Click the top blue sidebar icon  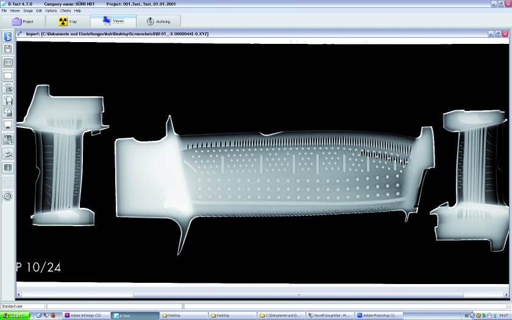click(x=8, y=37)
